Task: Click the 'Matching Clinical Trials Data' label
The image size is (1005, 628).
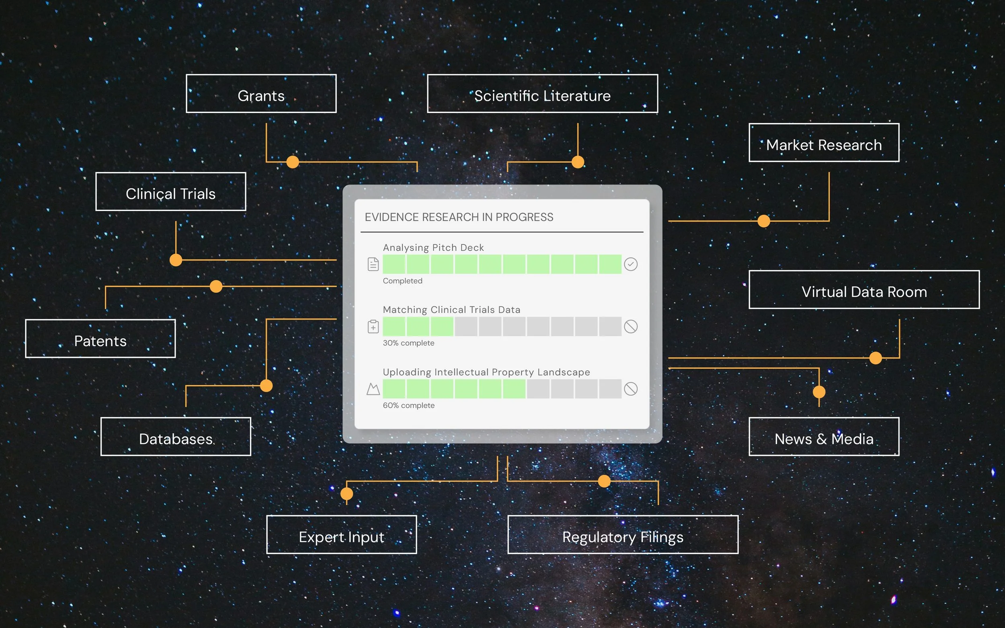Action: click(451, 310)
